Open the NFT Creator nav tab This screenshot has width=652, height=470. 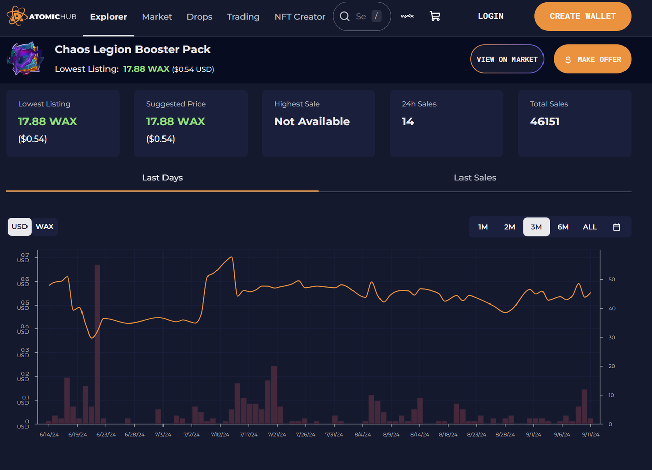click(x=300, y=17)
